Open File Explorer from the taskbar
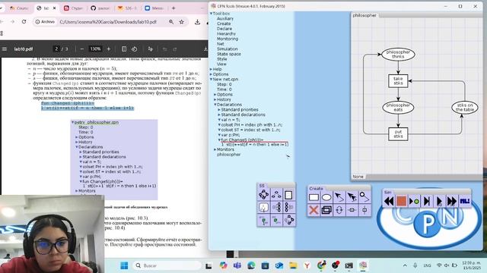 point(293,265)
